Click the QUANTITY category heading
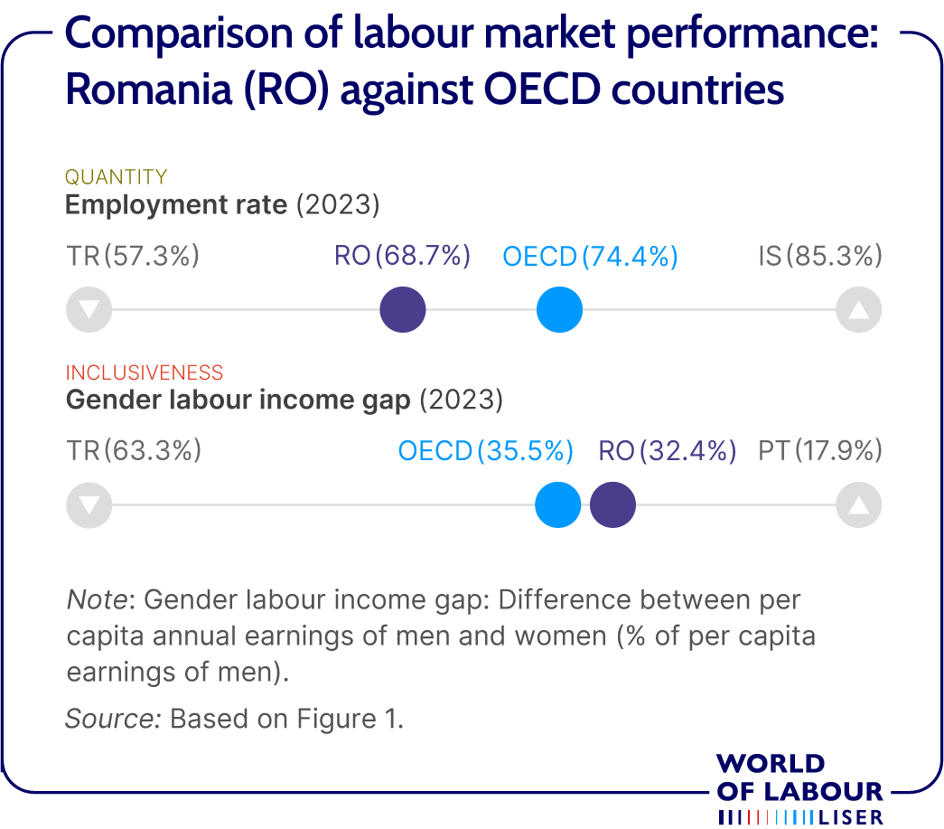The image size is (944, 829). (117, 176)
